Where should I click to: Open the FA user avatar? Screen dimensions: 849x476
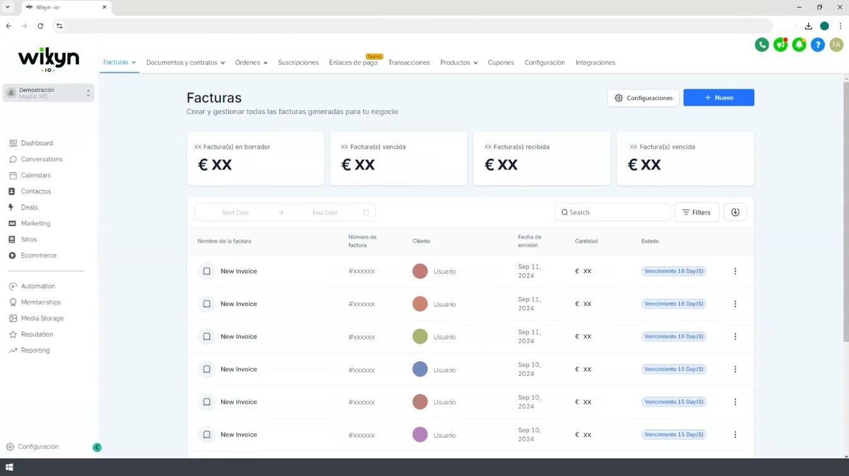[x=836, y=45]
